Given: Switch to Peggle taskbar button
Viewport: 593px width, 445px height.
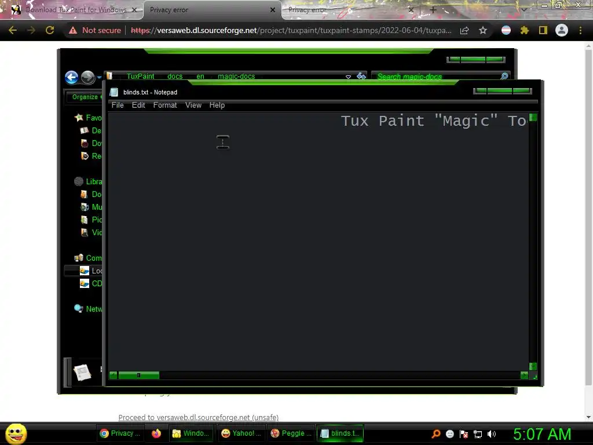Looking at the screenshot, I should point(291,433).
